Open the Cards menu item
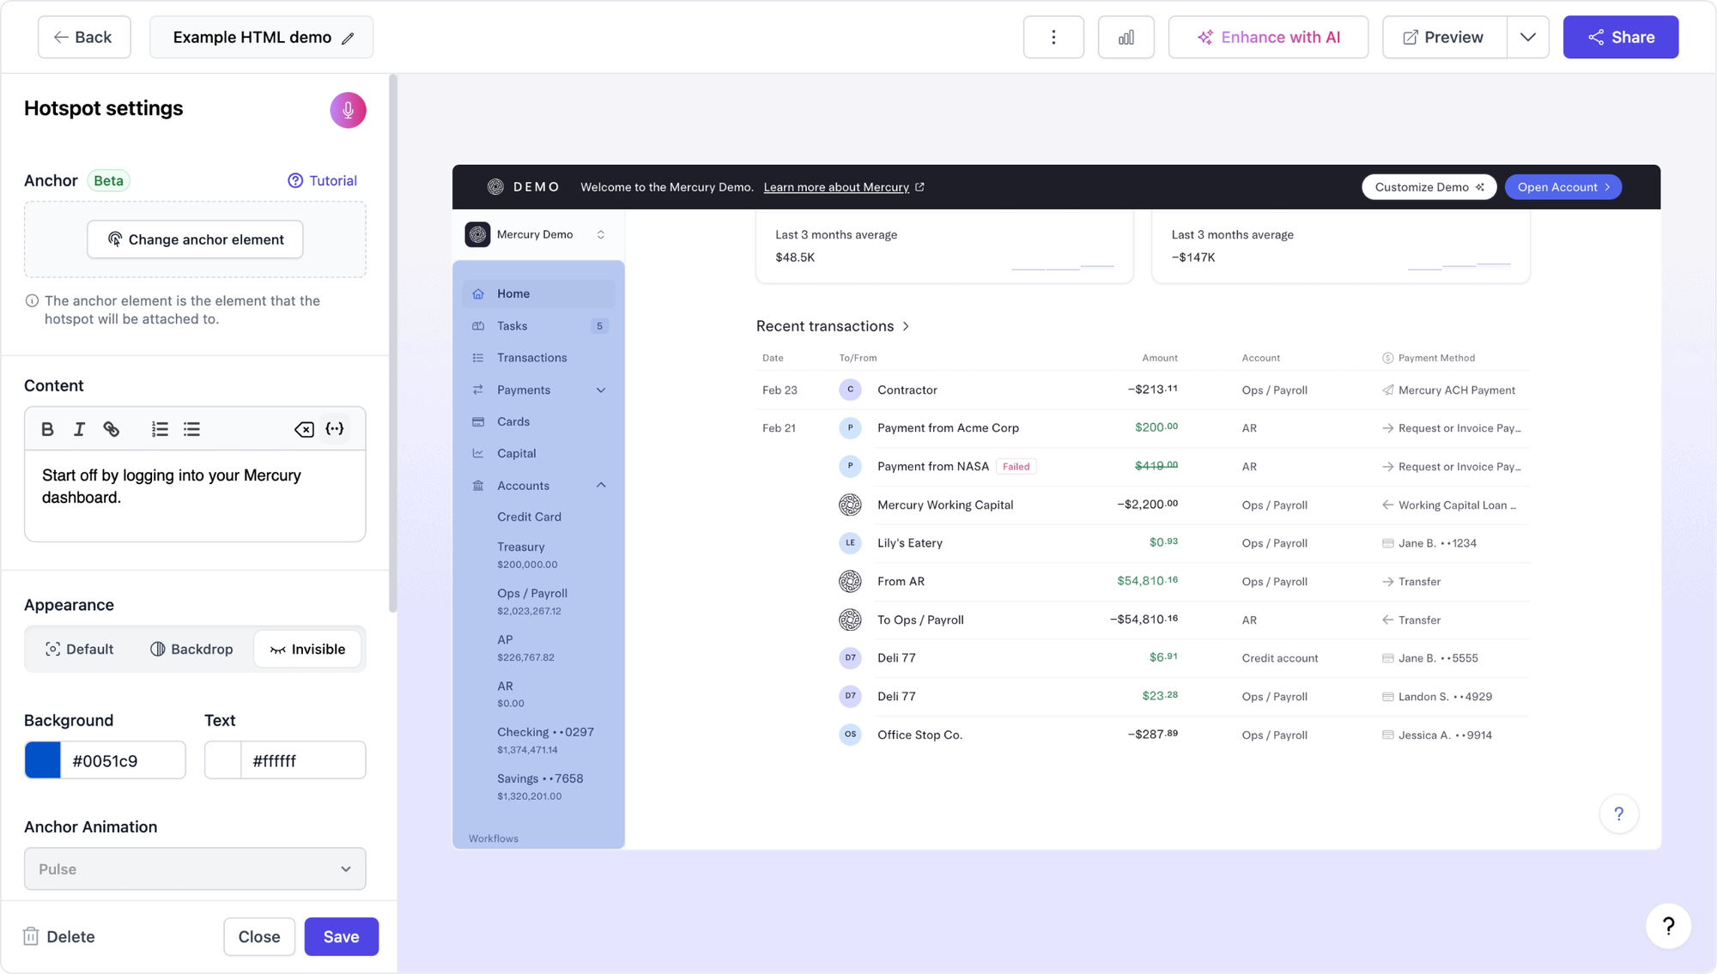The image size is (1717, 974). tap(538, 421)
